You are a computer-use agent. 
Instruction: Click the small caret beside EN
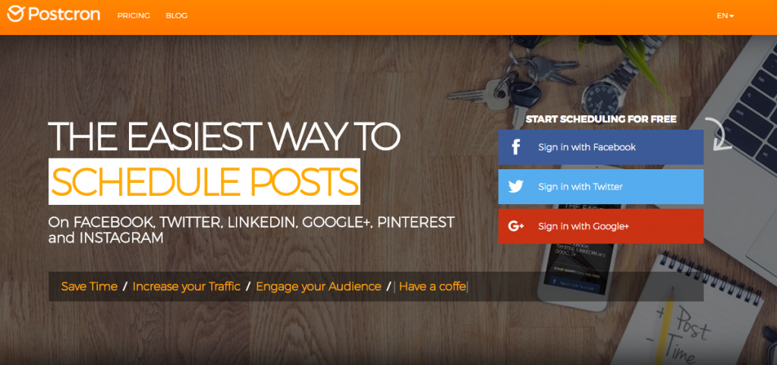[x=731, y=17]
